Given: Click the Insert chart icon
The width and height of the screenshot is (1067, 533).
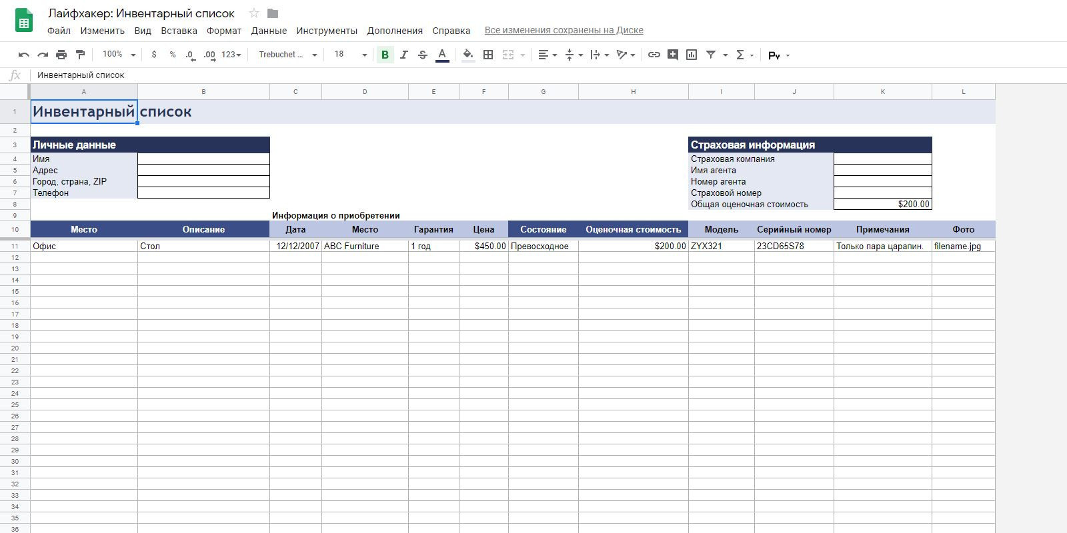Looking at the screenshot, I should (692, 55).
